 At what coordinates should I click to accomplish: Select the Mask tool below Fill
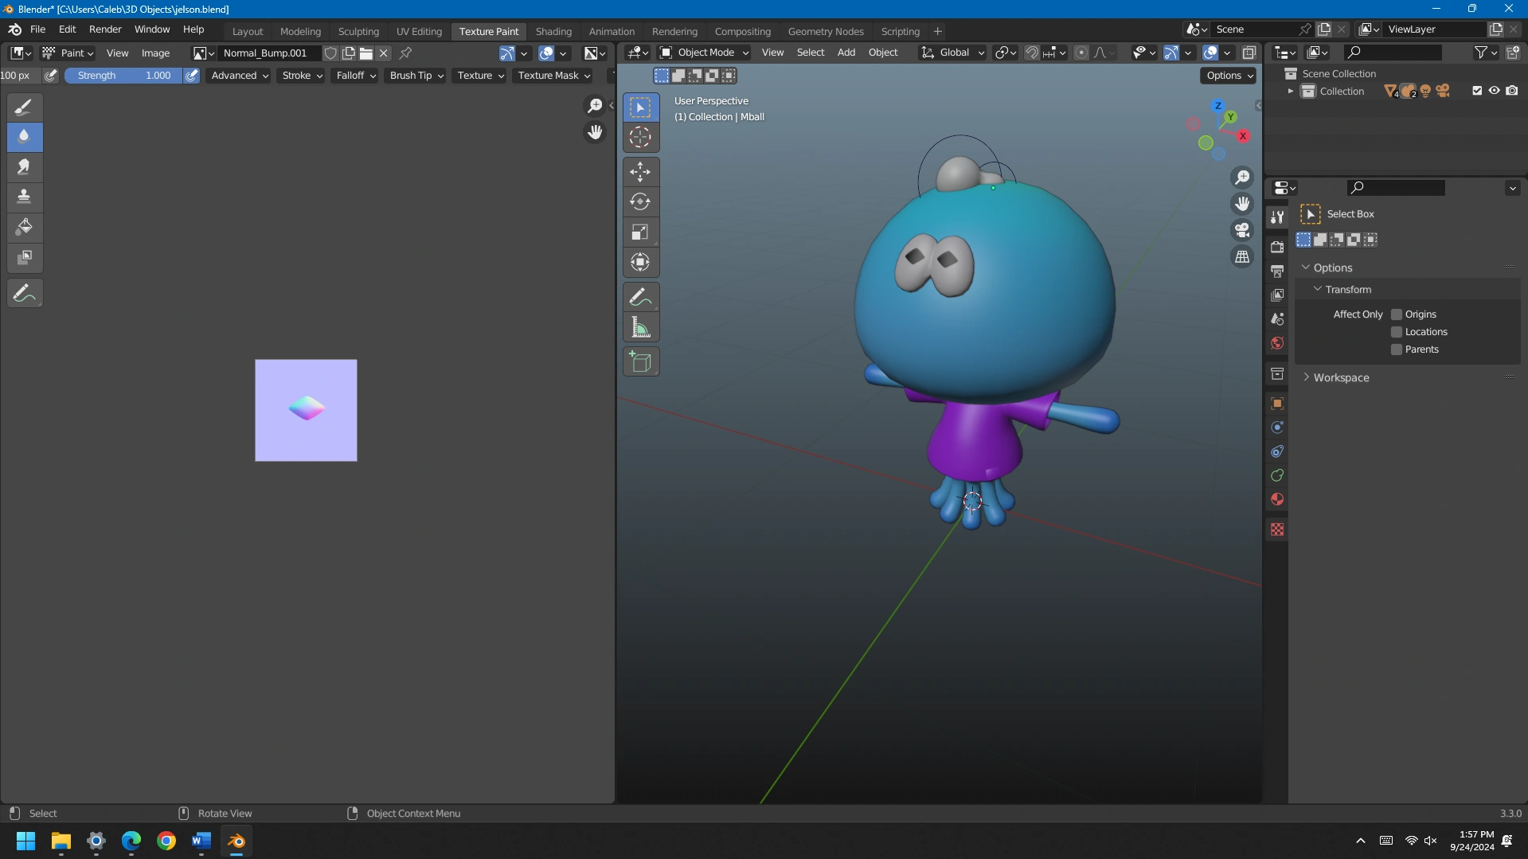pos(24,257)
